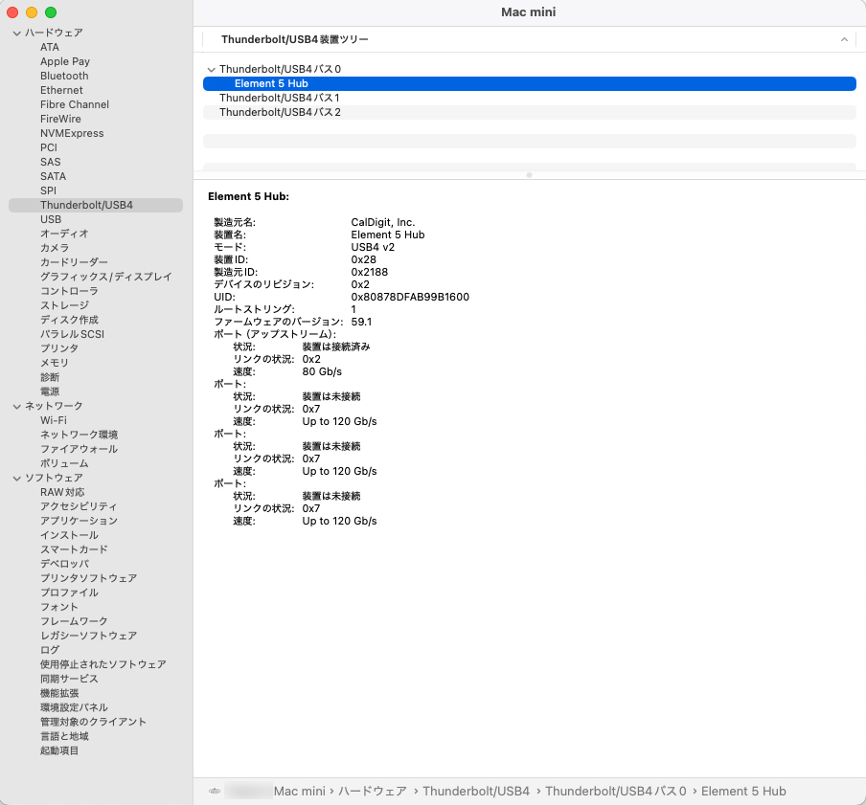The width and height of the screenshot is (866, 805).
Task: Select PCI in the sidebar
Action: point(49,147)
